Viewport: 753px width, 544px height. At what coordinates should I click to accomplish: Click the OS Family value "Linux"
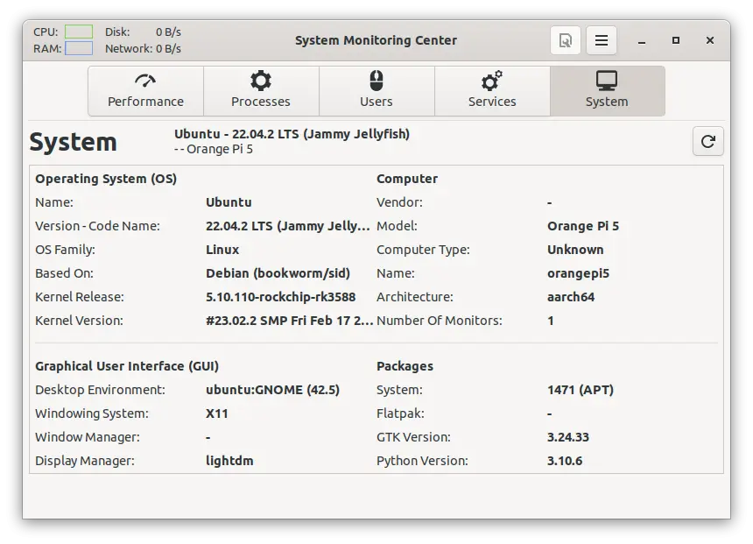pos(222,250)
